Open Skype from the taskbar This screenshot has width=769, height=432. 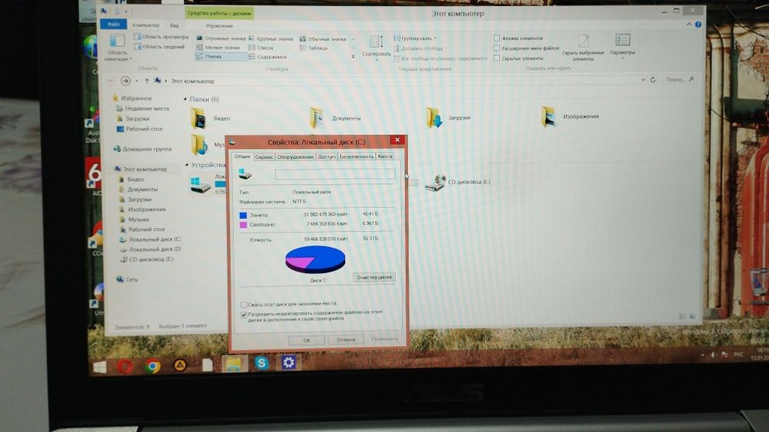262,362
